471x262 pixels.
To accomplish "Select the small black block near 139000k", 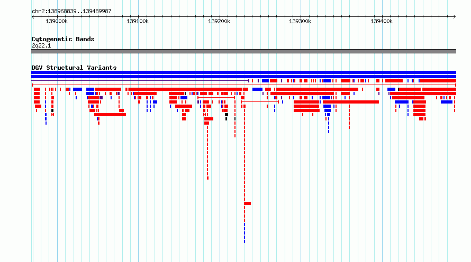I will [52, 110].
